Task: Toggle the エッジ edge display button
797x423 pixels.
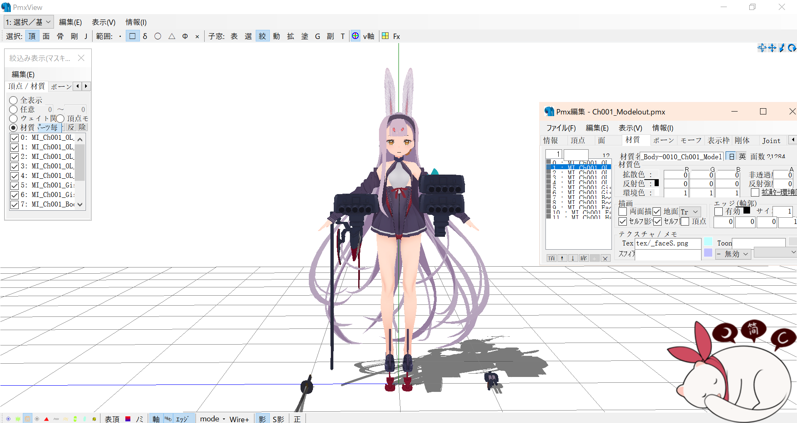Action: (182, 419)
